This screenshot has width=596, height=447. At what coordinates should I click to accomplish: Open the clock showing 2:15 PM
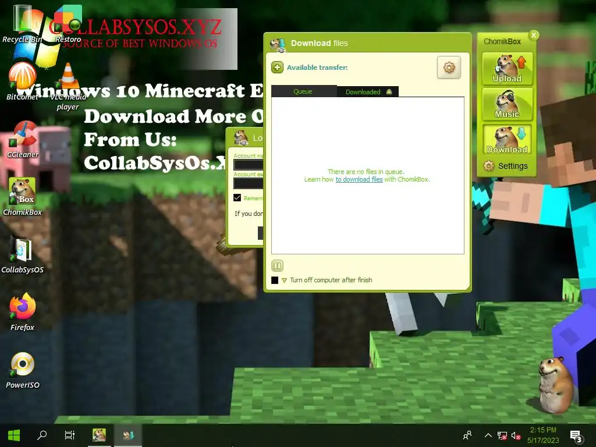click(543, 435)
